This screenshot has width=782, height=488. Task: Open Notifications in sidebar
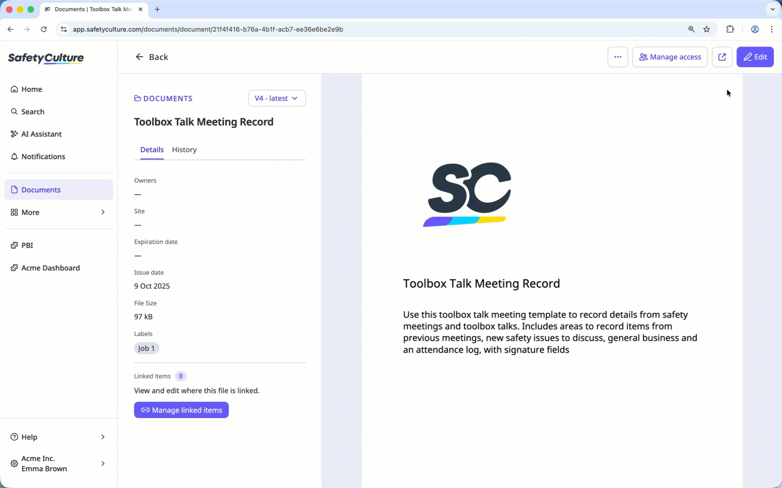coord(58,157)
